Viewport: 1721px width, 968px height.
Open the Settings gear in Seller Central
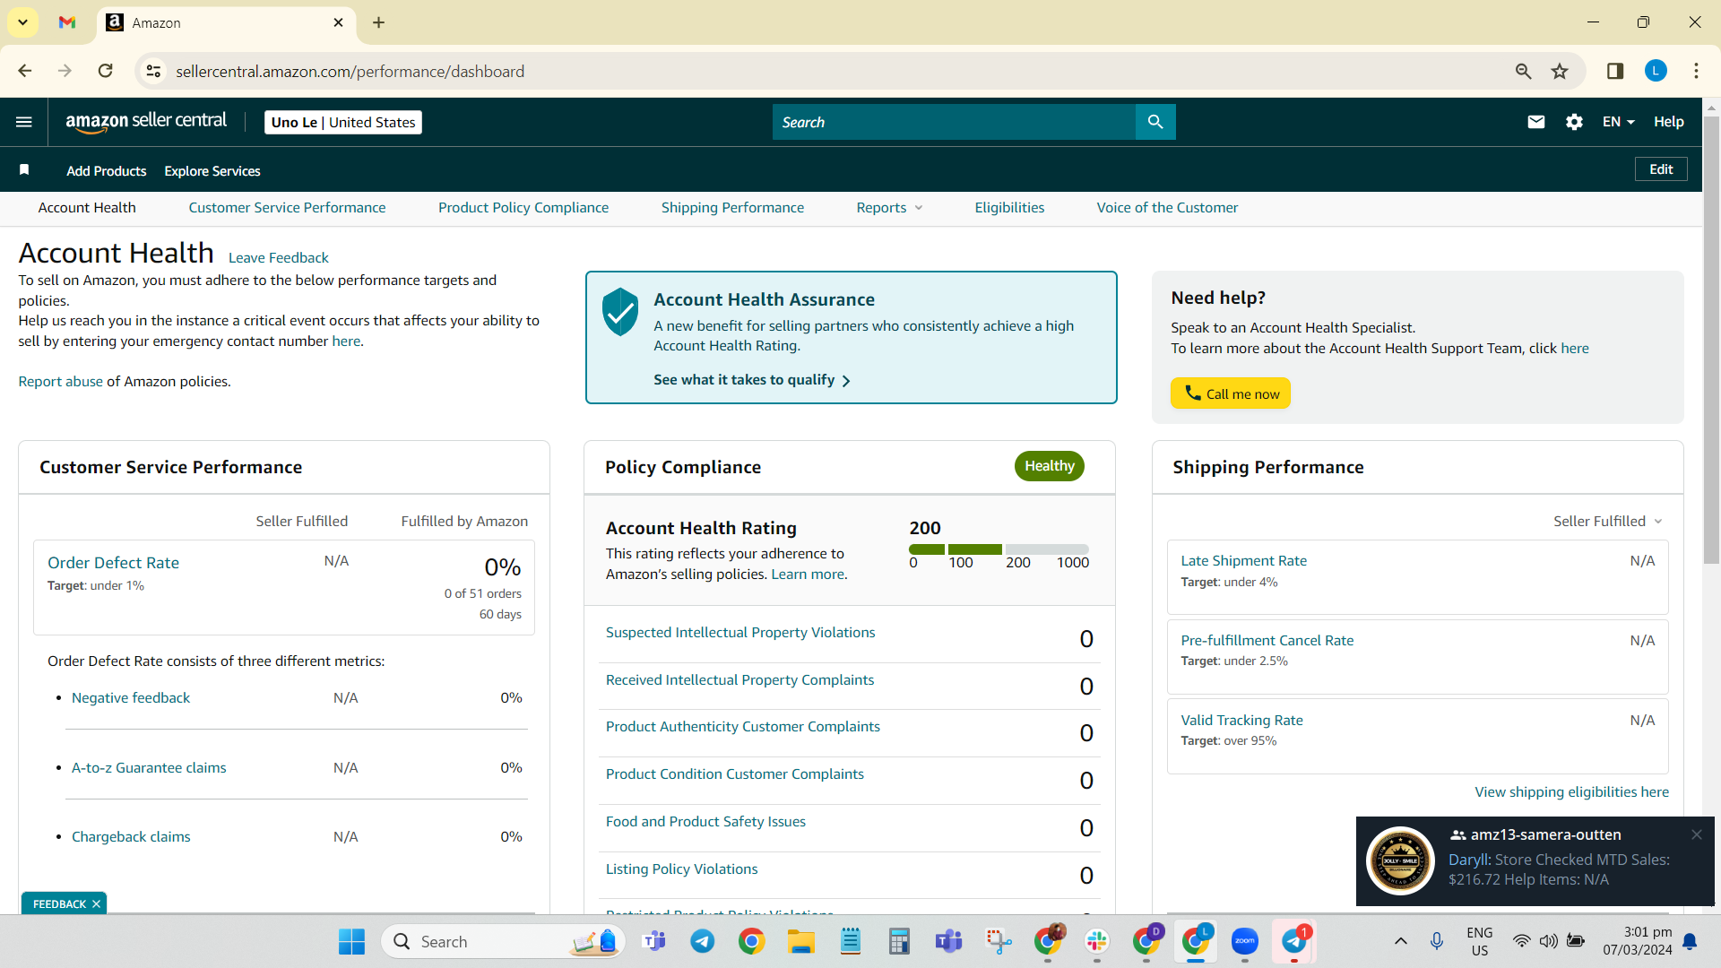(1574, 122)
